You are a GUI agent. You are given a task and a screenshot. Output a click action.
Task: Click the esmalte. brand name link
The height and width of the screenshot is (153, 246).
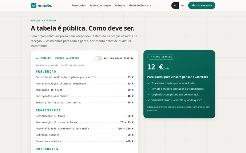pos(45,6)
